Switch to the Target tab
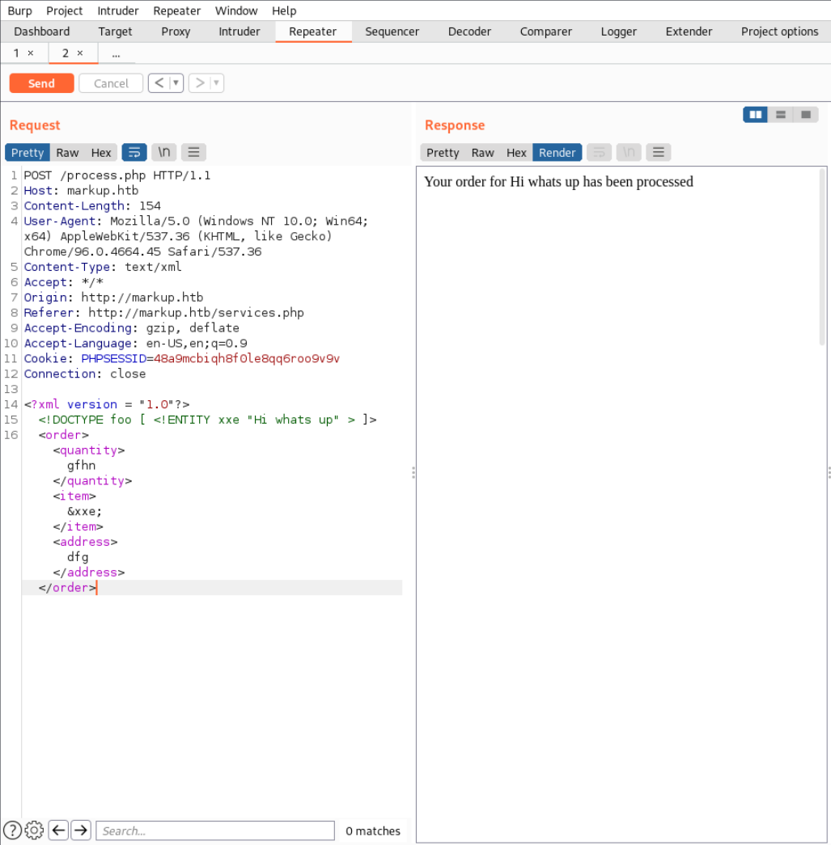The image size is (831, 845). pyautogui.click(x=115, y=32)
